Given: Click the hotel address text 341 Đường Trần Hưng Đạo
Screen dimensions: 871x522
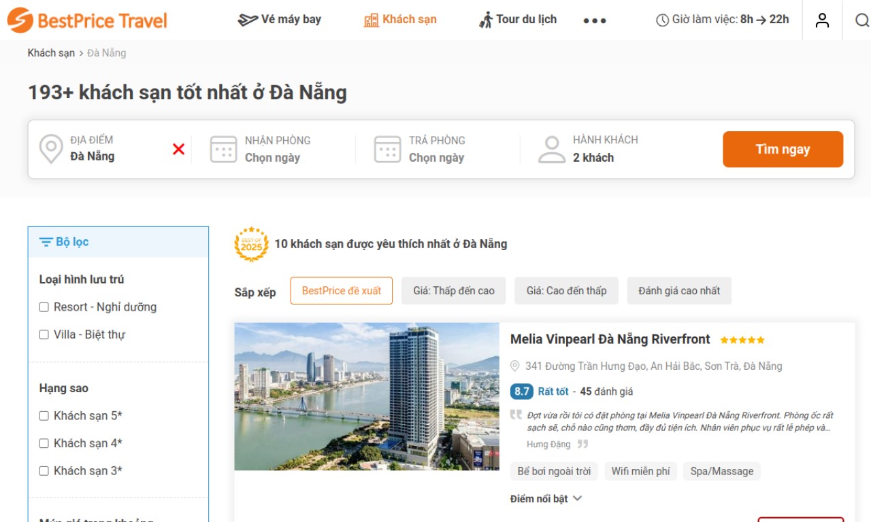Looking at the screenshot, I should (653, 366).
